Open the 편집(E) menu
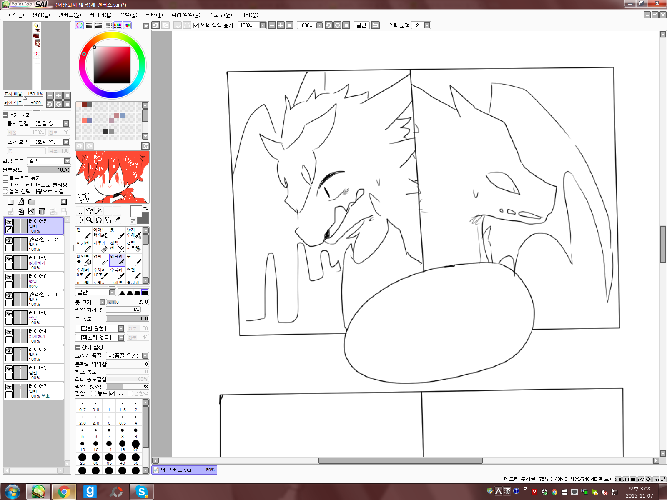 tap(41, 15)
